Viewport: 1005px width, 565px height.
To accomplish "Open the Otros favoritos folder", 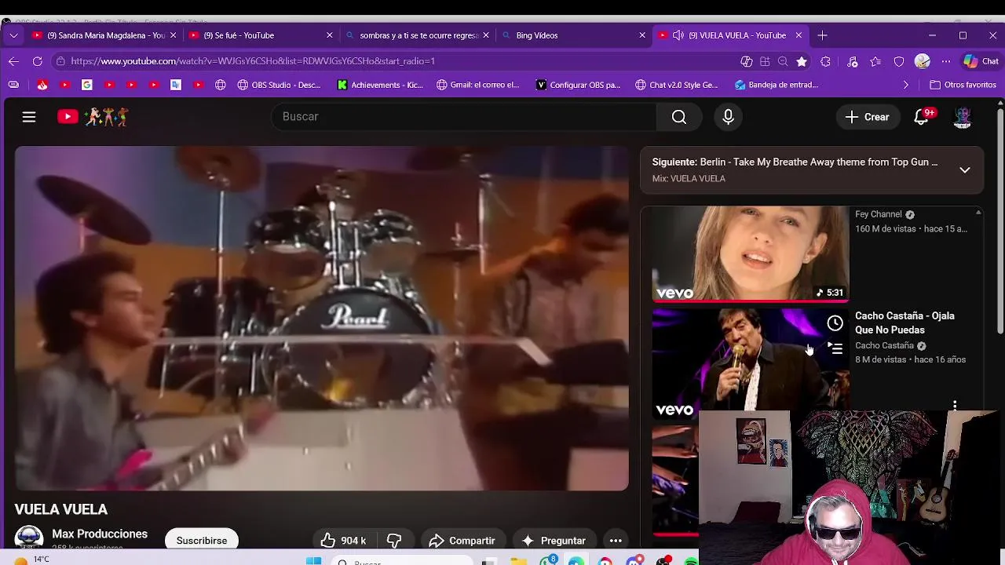I will (x=963, y=85).
